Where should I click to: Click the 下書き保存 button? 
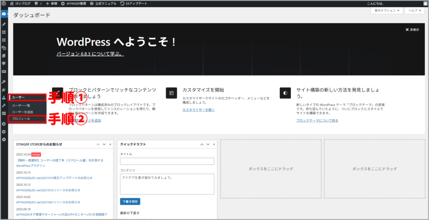coord(130,202)
